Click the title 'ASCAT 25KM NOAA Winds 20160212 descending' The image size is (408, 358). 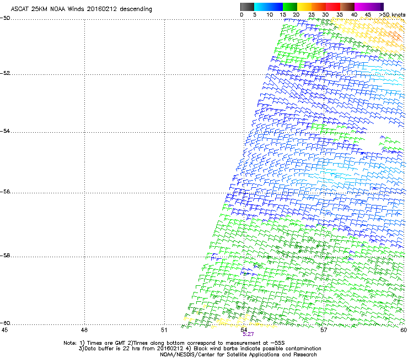[81, 9]
